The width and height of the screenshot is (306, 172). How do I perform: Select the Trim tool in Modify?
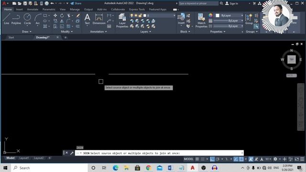[69, 15]
